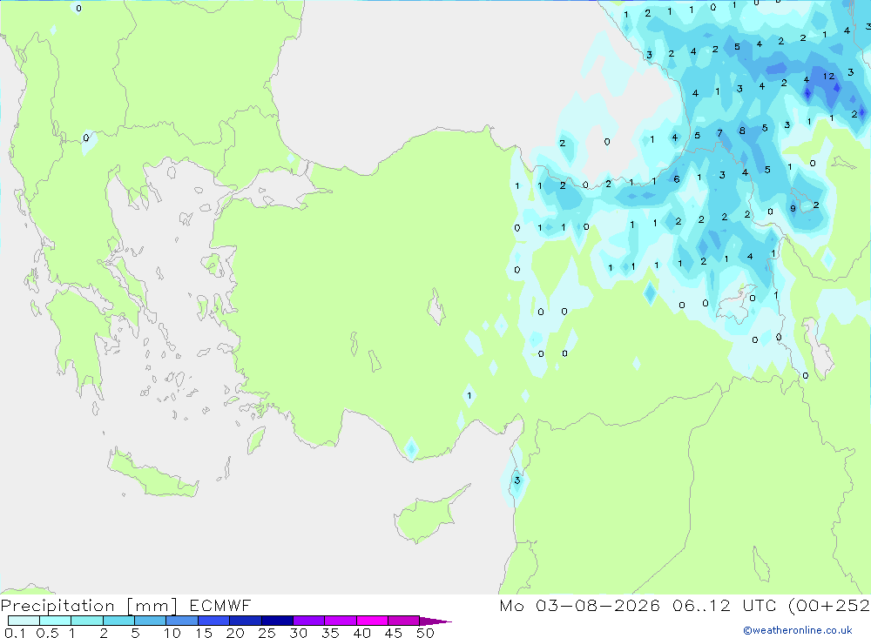Click the '7' precipitation value on map
This screenshot has width=871, height=638.
pos(719,133)
